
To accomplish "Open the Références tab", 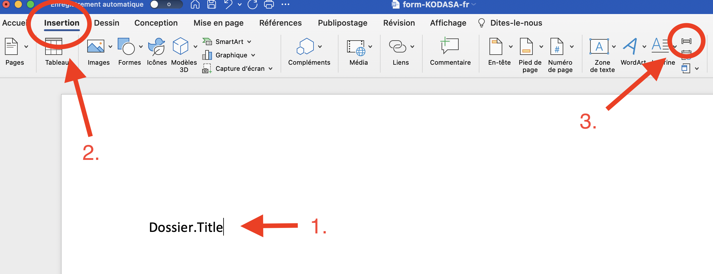I will [x=280, y=23].
